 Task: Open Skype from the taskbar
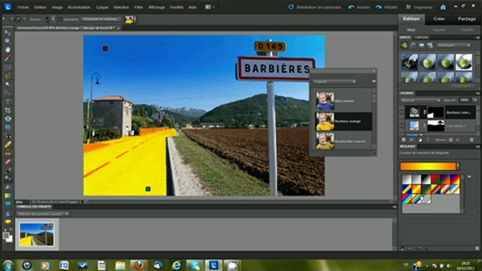tap(195, 265)
